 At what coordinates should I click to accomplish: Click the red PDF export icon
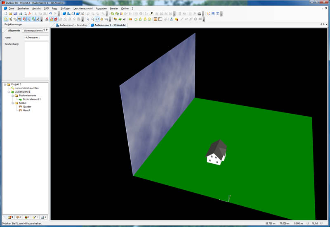tap(30, 14)
